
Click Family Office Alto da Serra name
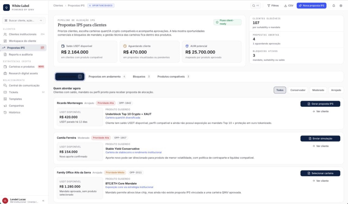74,172
